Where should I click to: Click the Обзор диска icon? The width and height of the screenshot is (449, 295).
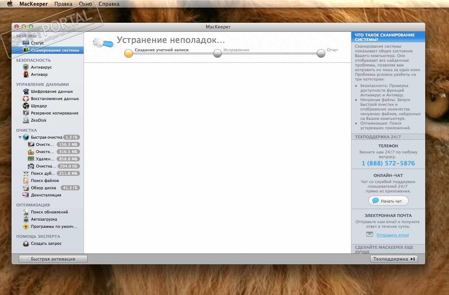[x=26, y=188]
